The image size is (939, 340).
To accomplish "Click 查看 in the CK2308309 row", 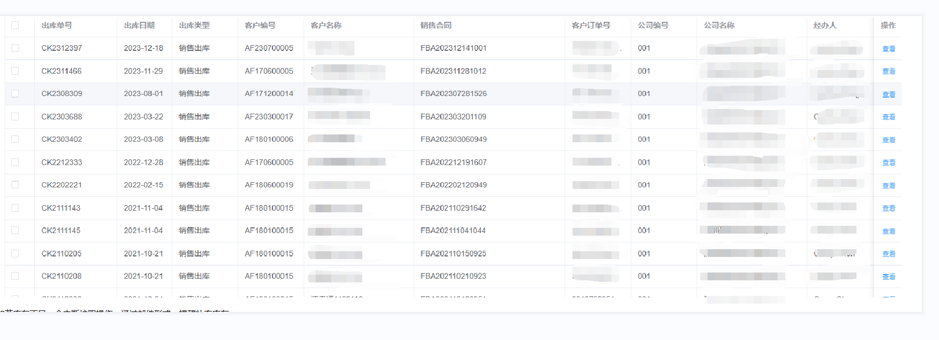I will coord(889,94).
